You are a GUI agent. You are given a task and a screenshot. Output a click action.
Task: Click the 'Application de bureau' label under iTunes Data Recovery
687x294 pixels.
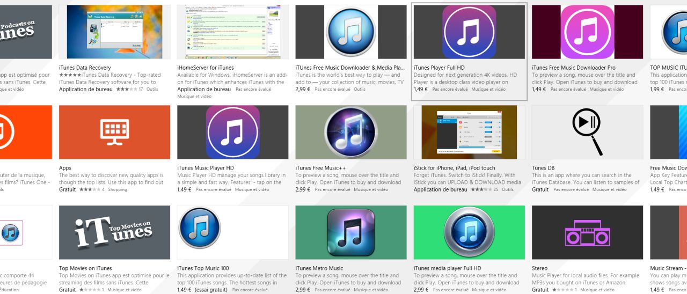(86, 89)
